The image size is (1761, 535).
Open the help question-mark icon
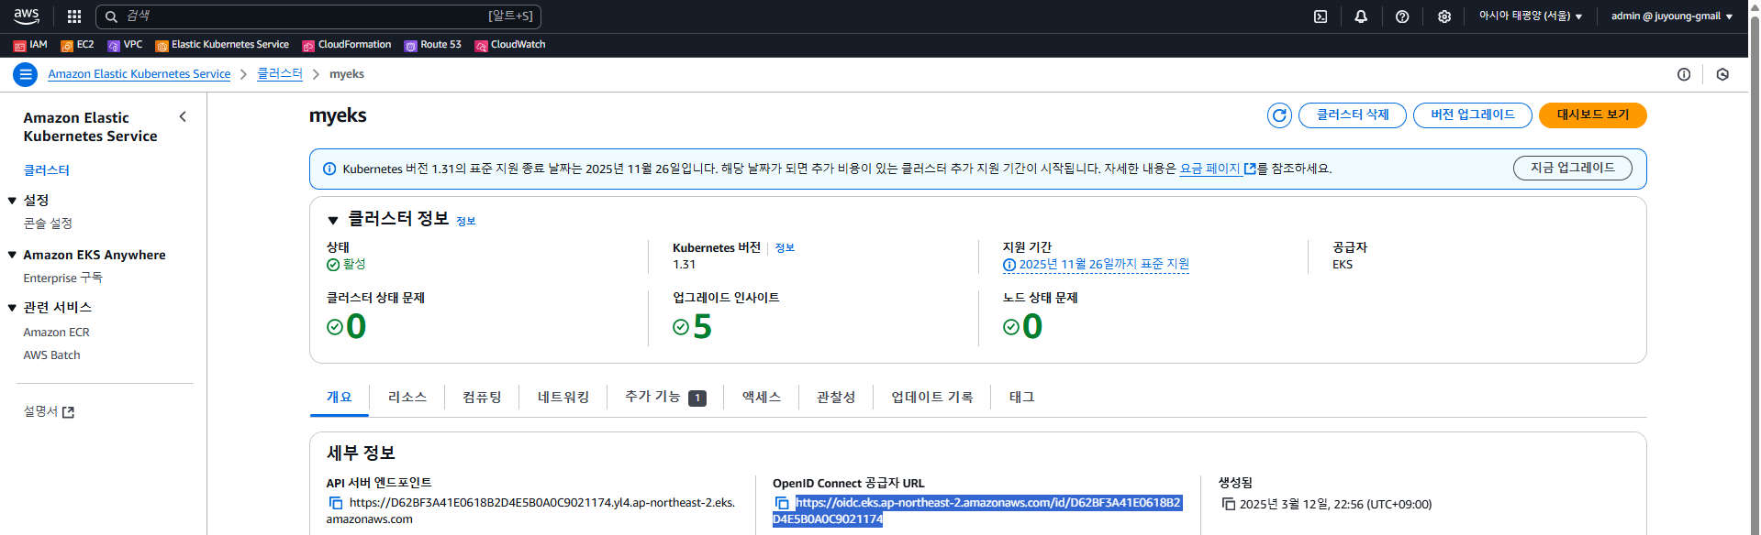point(1402,16)
